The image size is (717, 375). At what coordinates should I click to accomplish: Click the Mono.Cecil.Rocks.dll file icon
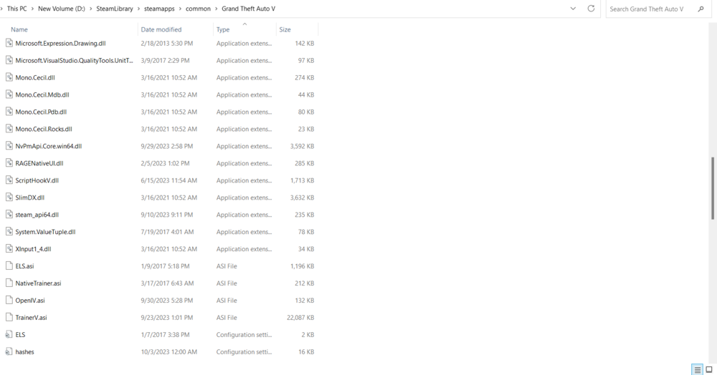[9, 129]
